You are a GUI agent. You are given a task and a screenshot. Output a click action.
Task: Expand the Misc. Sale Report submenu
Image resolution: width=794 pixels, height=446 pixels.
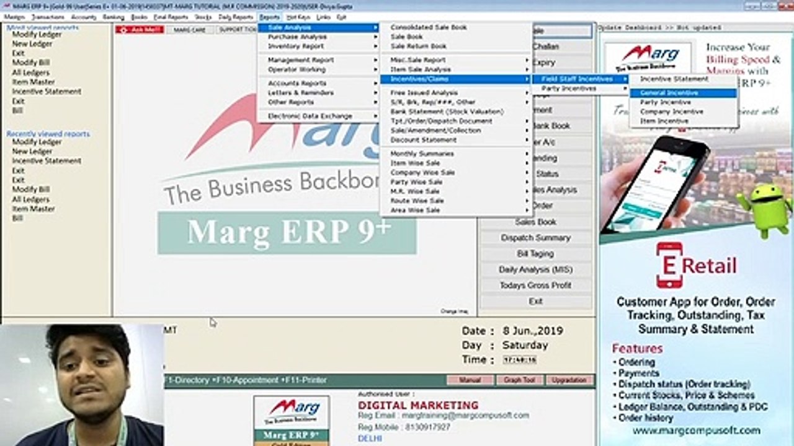point(456,60)
